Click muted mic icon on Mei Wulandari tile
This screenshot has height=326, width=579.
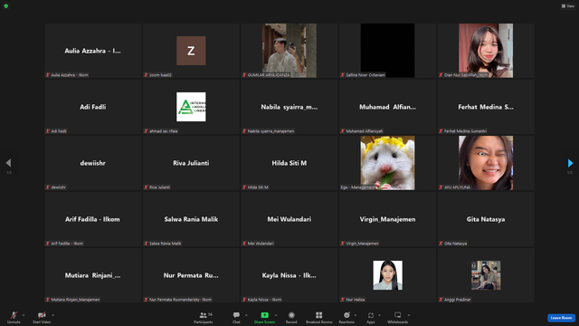click(244, 244)
